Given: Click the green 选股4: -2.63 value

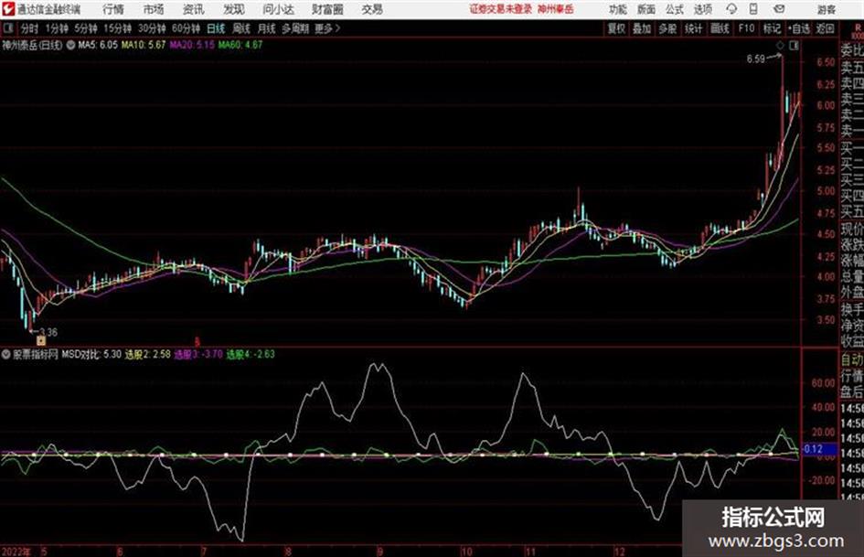Looking at the screenshot, I should (251, 354).
